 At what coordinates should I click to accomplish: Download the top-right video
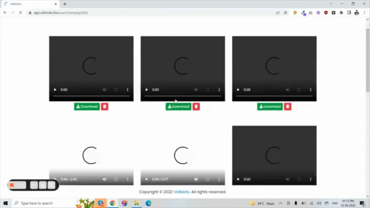(x=270, y=107)
